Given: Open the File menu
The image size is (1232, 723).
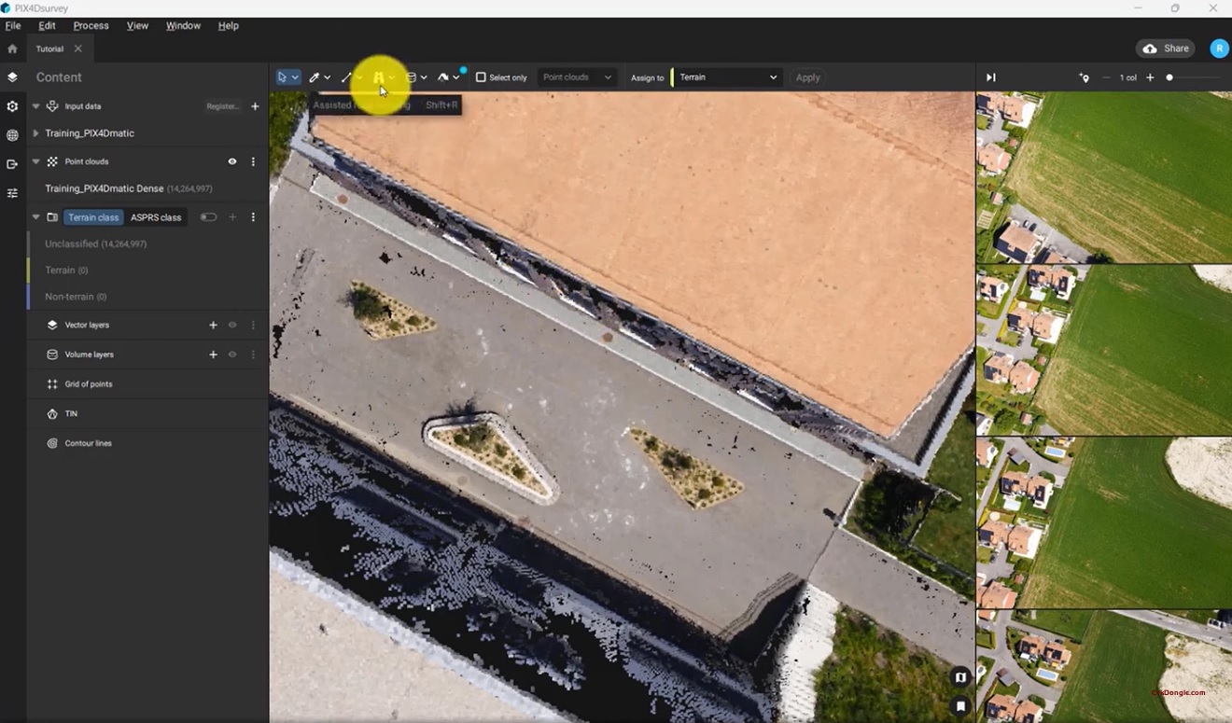Looking at the screenshot, I should (x=13, y=25).
